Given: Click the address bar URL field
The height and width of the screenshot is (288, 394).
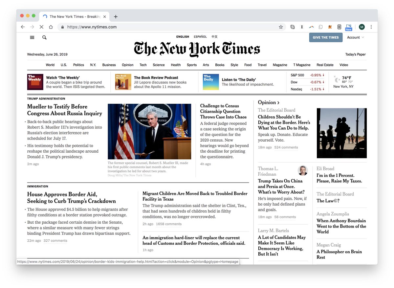Looking at the screenshot, I should [x=171, y=27].
